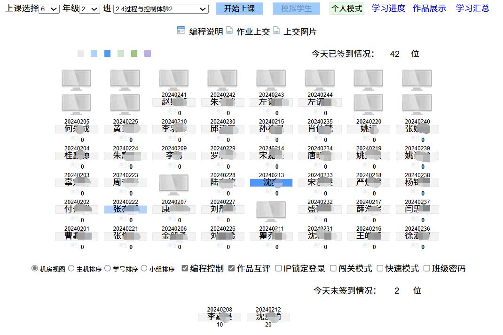This screenshot has width=503, height=335.
Task: Select light-blue highlighted student under 20240222
Action: tap(126, 210)
